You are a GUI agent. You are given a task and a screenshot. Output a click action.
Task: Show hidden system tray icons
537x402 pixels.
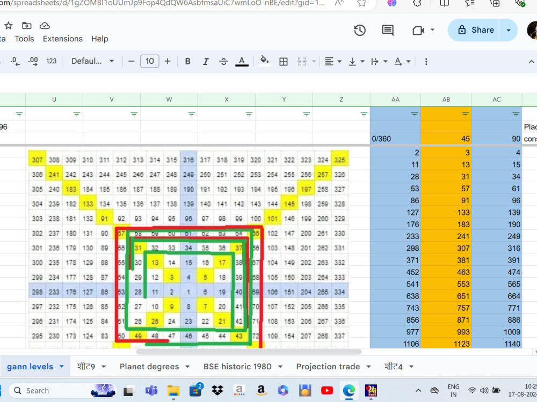click(418, 390)
